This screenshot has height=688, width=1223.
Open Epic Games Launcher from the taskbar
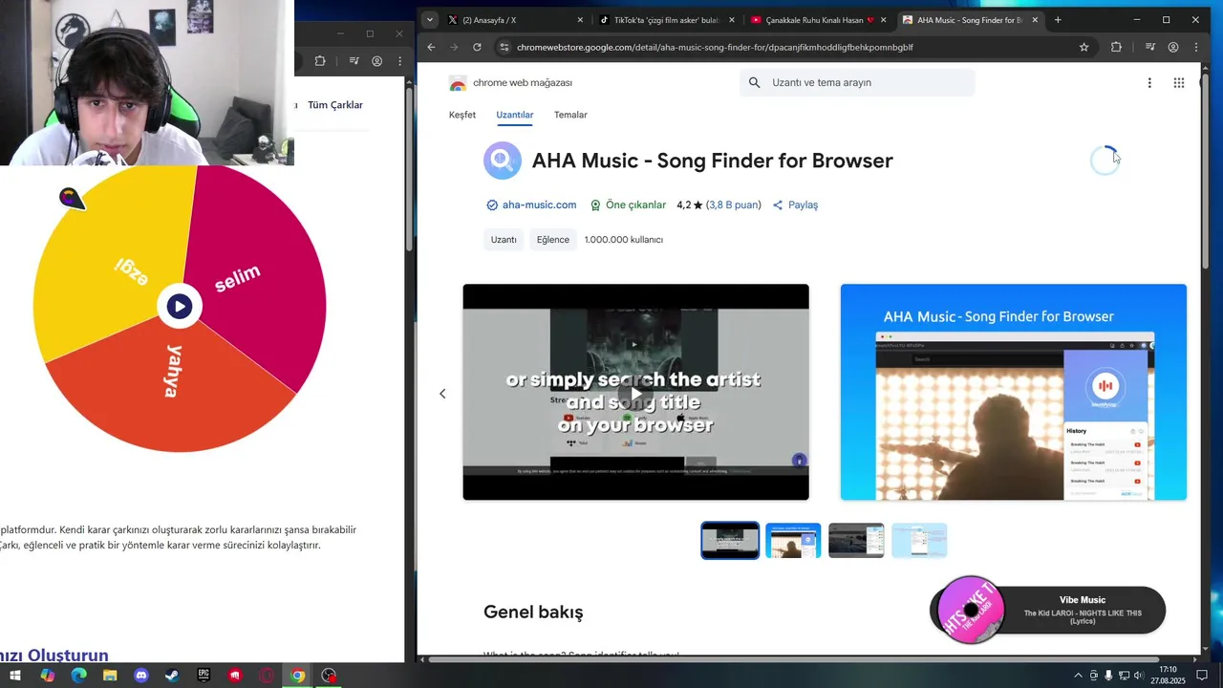(204, 676)
